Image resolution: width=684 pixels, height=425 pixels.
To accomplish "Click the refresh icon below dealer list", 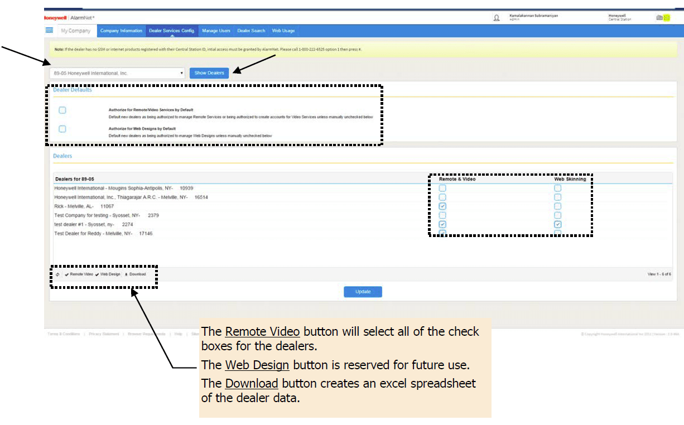I will 57,274.
